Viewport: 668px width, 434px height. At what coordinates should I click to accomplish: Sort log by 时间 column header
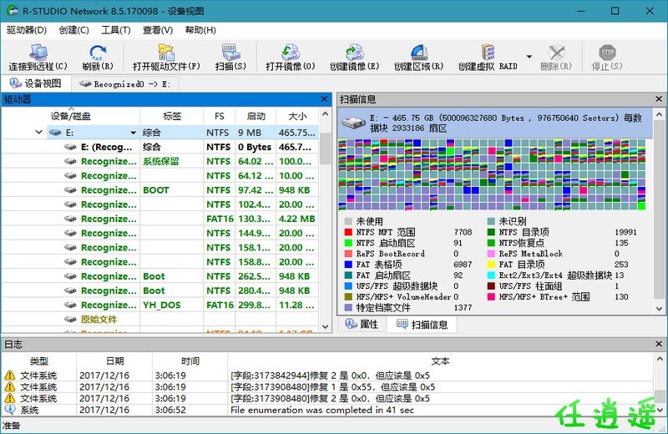click(x=190, y=361)
